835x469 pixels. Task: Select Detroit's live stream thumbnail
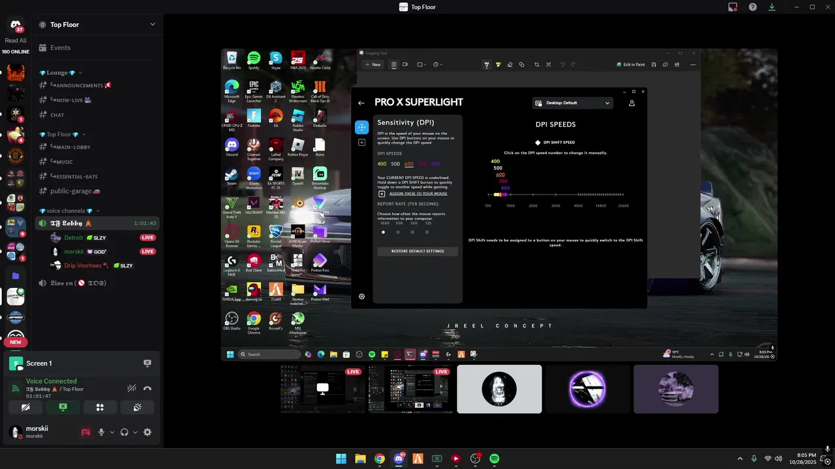click(322, 389)
